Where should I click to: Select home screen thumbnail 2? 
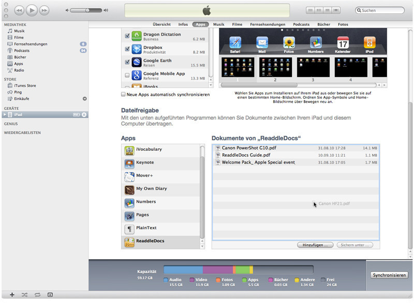(275, 68)
